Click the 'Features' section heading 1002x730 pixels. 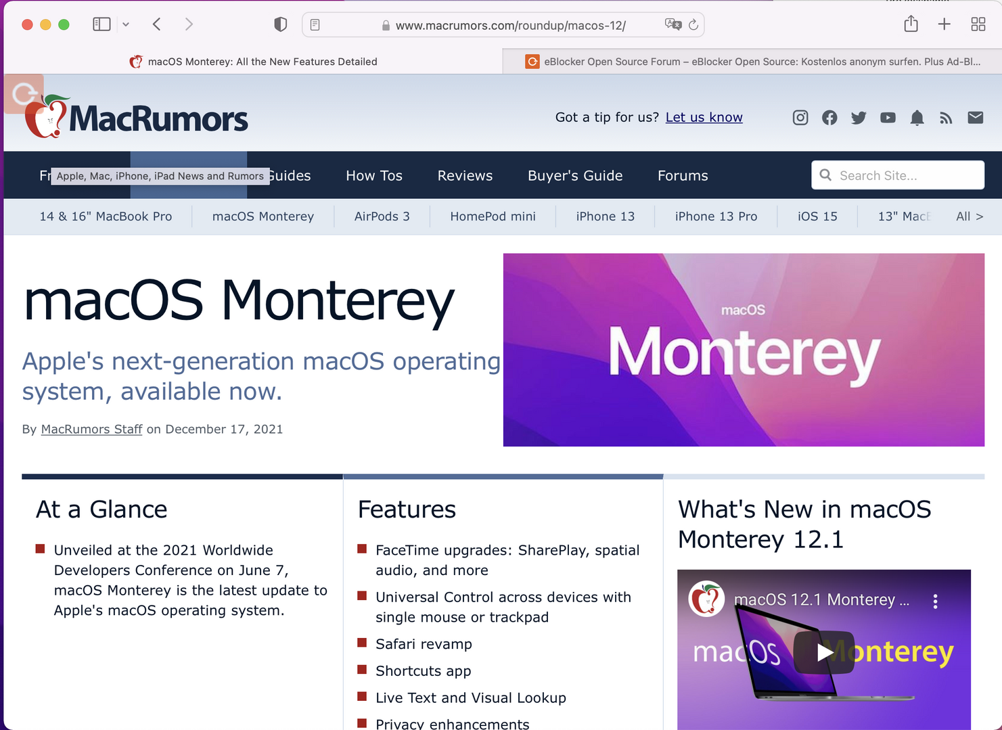click(x=407, y=509)
